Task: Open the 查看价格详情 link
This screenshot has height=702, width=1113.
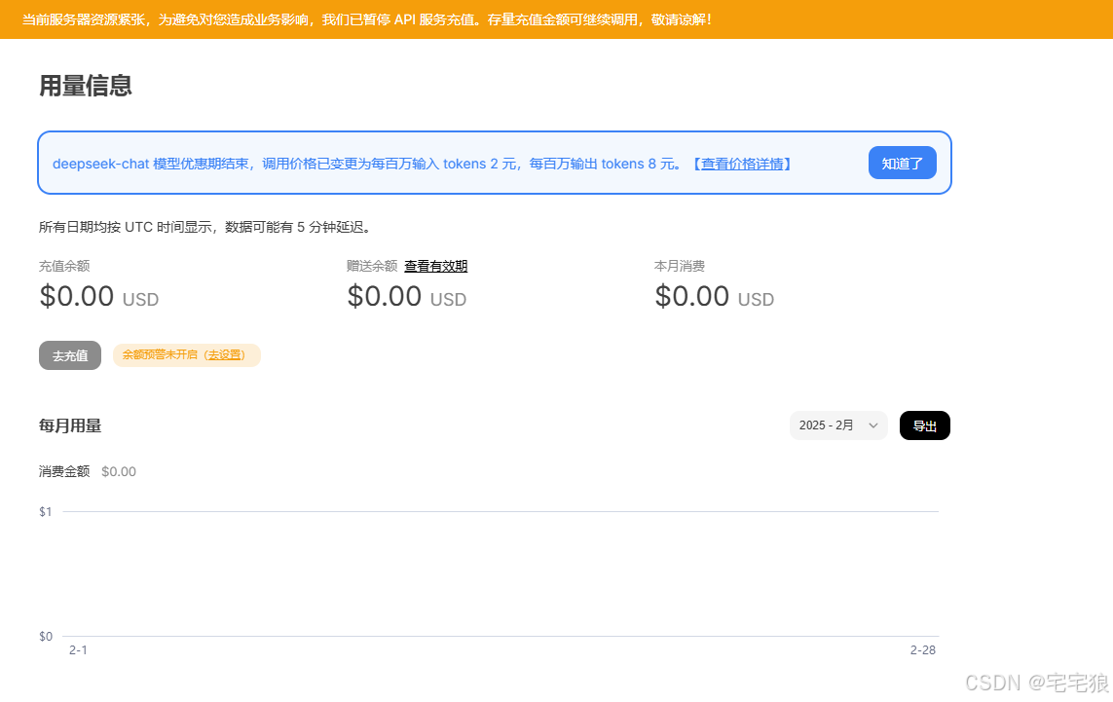Action: (x=742, y=164)
